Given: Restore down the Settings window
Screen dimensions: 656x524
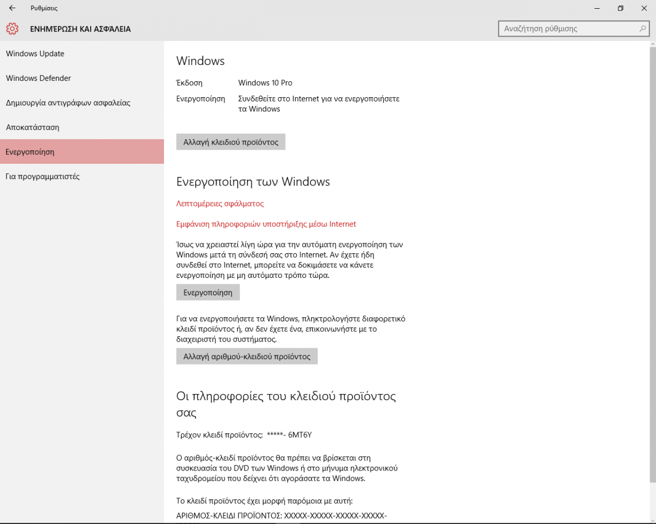Looking at the screenshot, I should click(x=620, y=8).
